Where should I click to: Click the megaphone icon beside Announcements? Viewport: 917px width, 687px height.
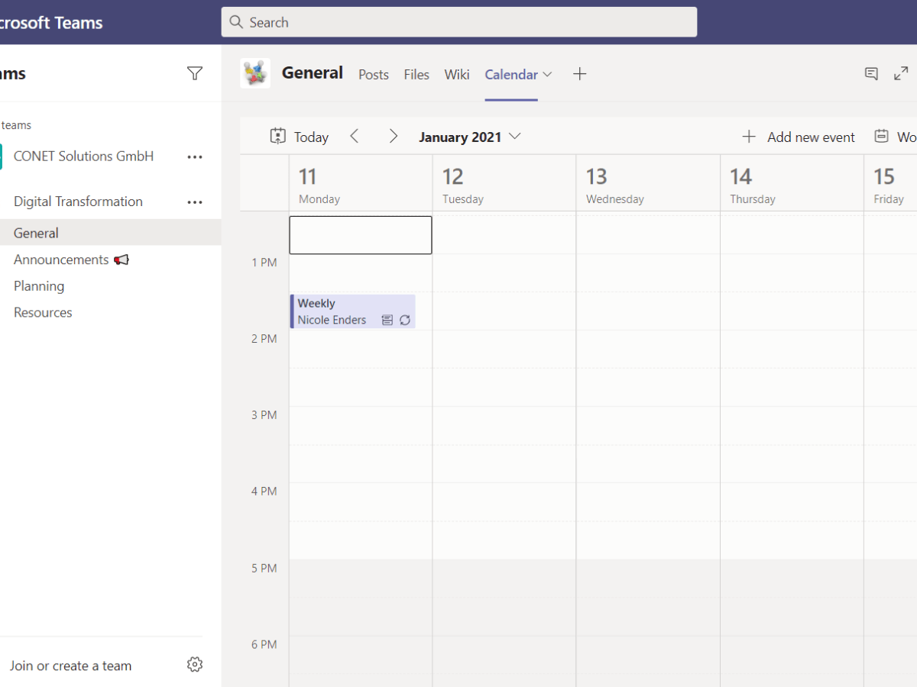point(121,260)
